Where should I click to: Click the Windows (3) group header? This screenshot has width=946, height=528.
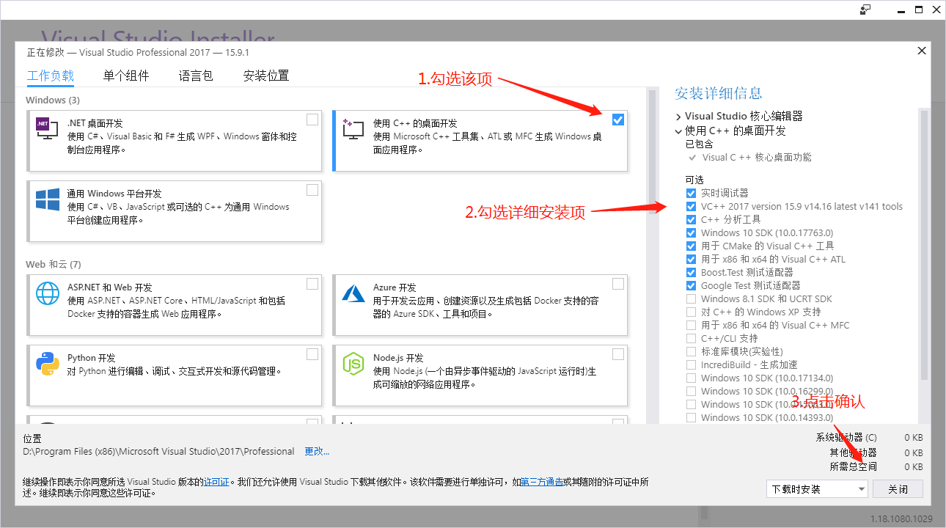[53, 100]
